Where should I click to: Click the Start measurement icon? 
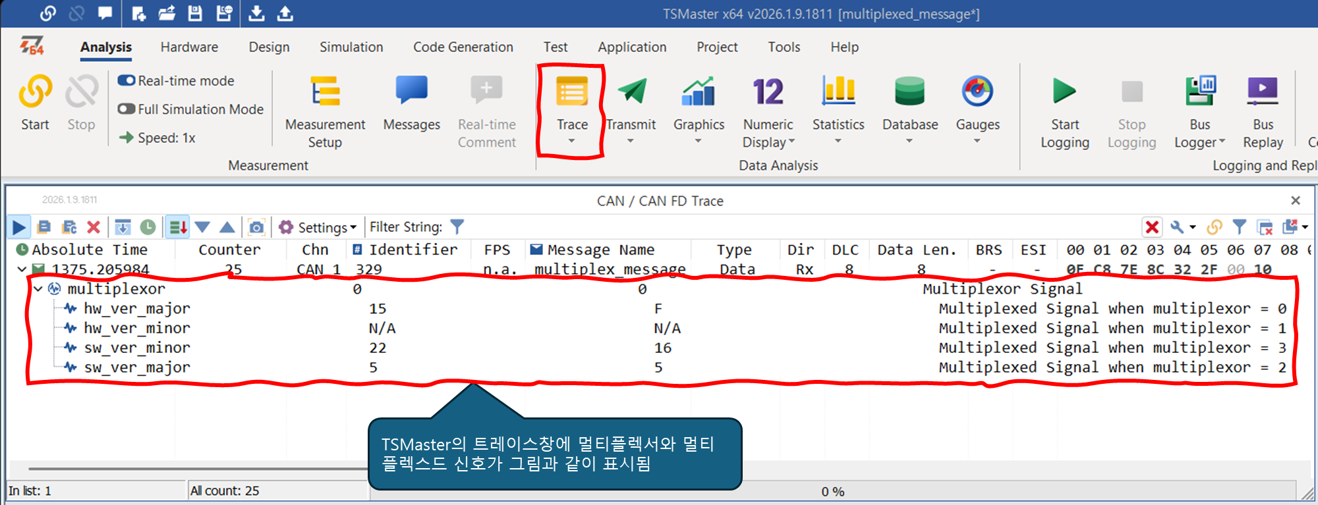(x=35, y=92)
